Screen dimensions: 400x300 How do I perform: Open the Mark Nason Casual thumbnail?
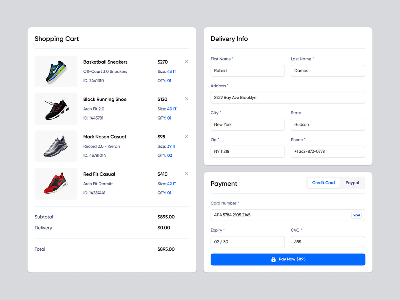pos(56,146)
